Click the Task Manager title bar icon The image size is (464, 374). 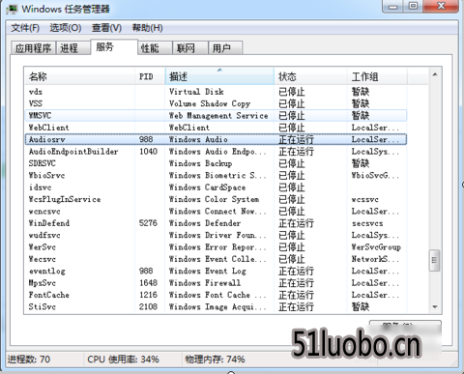click(x=12, y=9)
